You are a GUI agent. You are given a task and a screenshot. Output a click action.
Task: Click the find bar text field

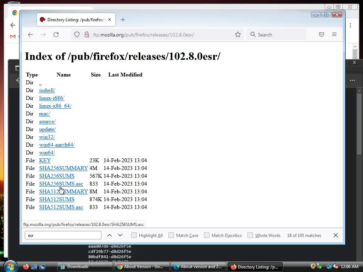[x=63, y=235]
